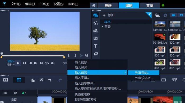Click the redo arrow
The height and width of the screenshot is (103, 185).
click(x=60, y=80)
